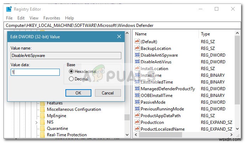245x143 pixels.
Task: Click the LastEnabledTime binary icon
Action: tap(137, 82)
